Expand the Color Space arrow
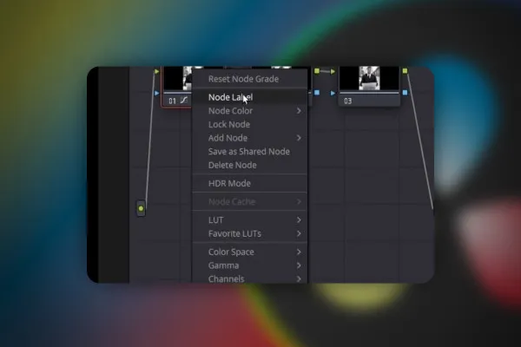 tap(299, 252)
